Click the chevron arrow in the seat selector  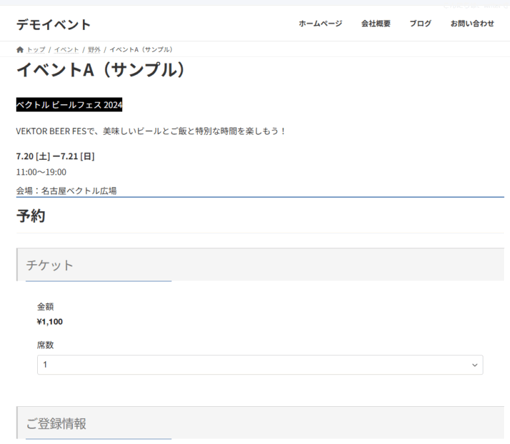click(x=474, y=365)
